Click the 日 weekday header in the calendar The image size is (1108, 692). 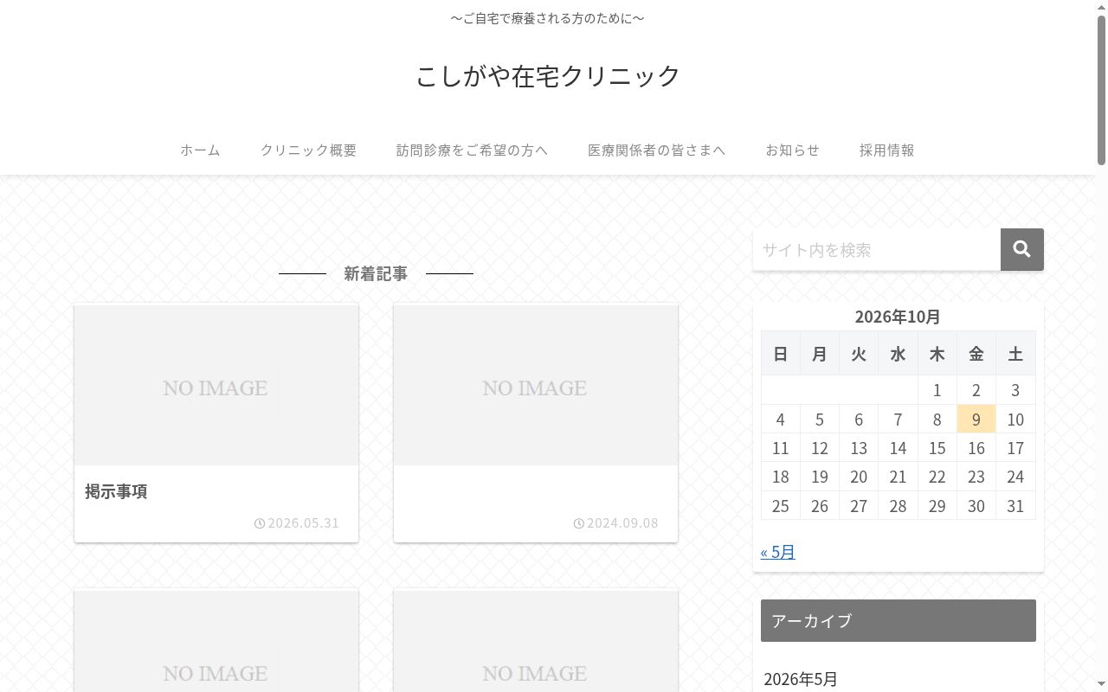781,354
